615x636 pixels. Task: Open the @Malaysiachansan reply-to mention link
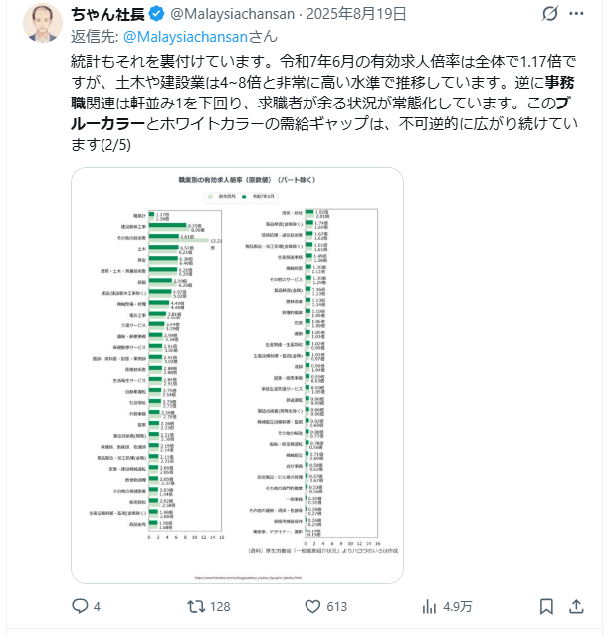point(180,37)
